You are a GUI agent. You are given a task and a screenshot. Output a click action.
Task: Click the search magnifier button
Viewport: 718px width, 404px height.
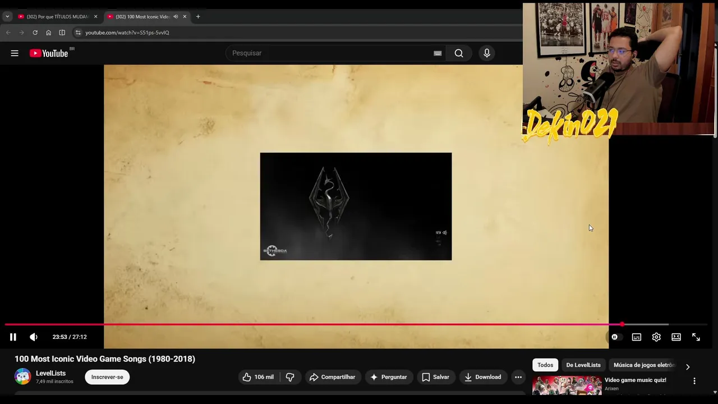coord(459,53)
